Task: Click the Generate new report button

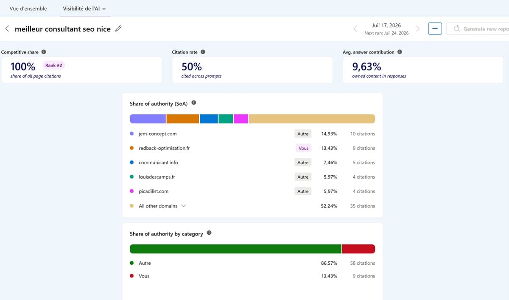Action: point(478,29)
